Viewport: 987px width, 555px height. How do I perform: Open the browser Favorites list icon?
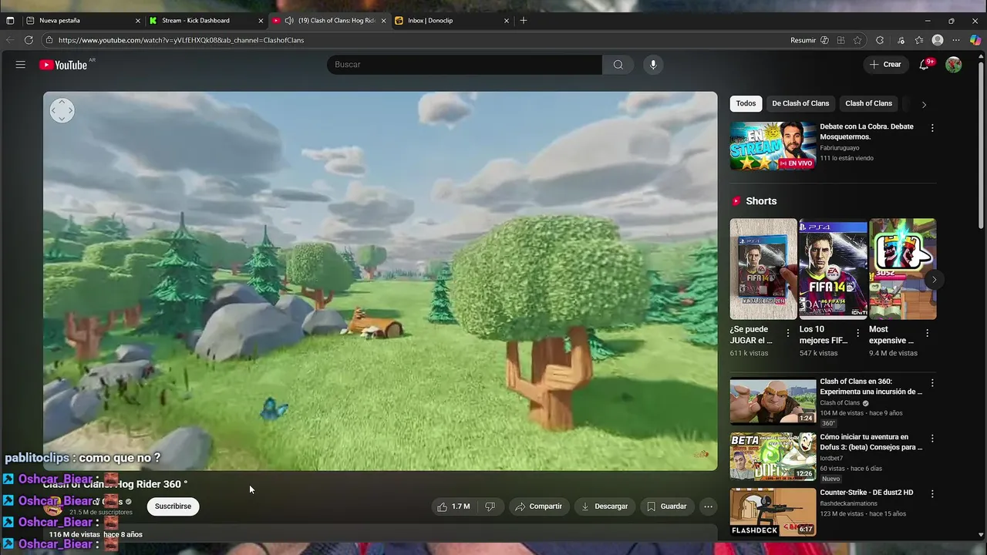pos(919,40)
